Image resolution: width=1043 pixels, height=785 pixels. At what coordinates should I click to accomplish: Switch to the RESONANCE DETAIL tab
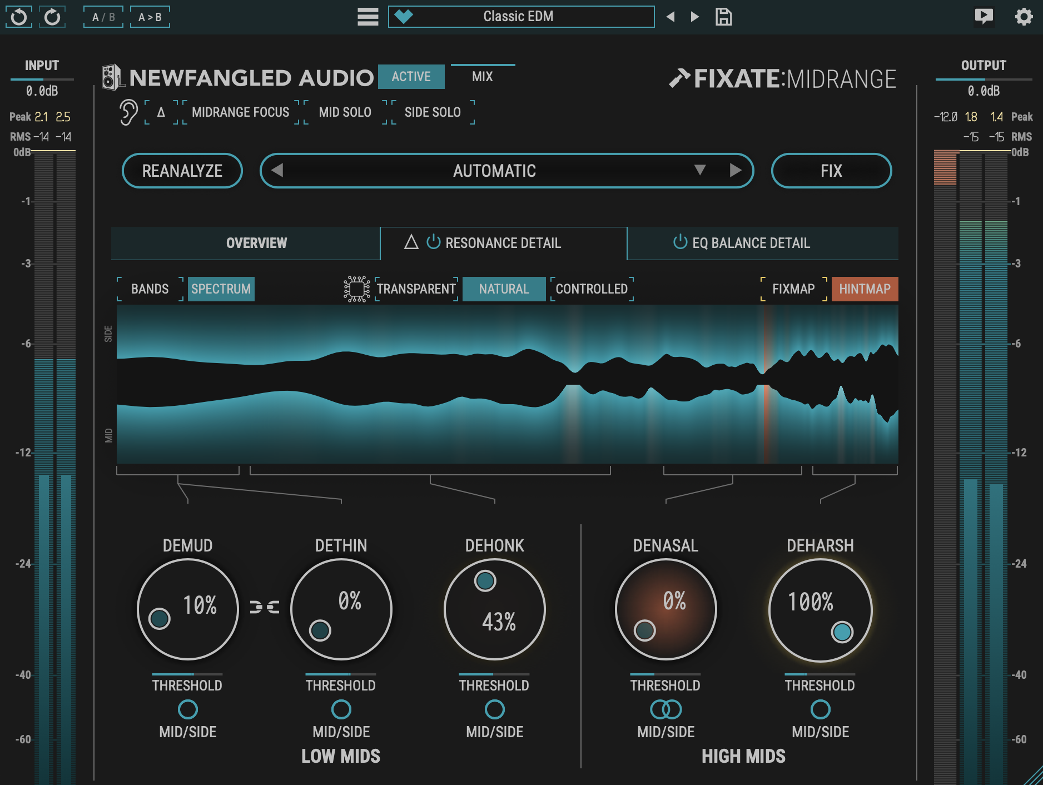click(504, 243)
